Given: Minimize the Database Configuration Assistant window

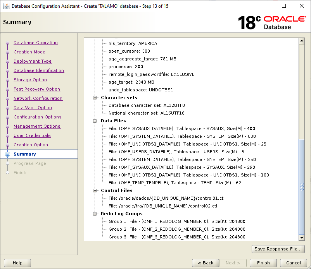Looking at the screenshot, I should pyautogui.click(x=266, y=6).
